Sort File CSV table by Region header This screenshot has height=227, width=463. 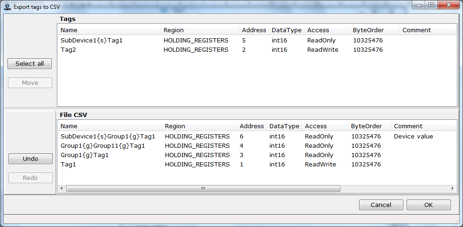pyautogui.click(x=199, y=126)
